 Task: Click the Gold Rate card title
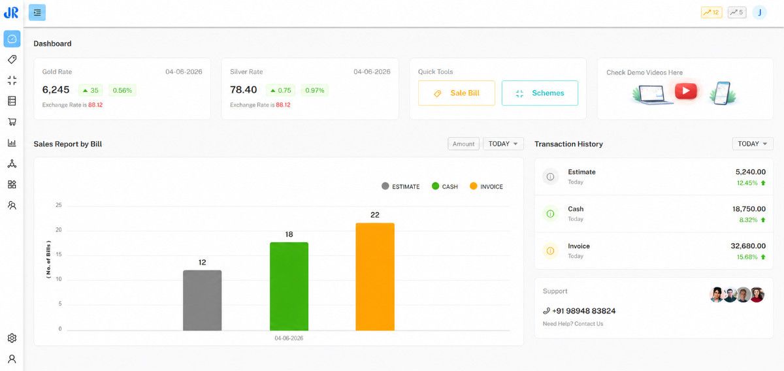(x=57, y=72)
